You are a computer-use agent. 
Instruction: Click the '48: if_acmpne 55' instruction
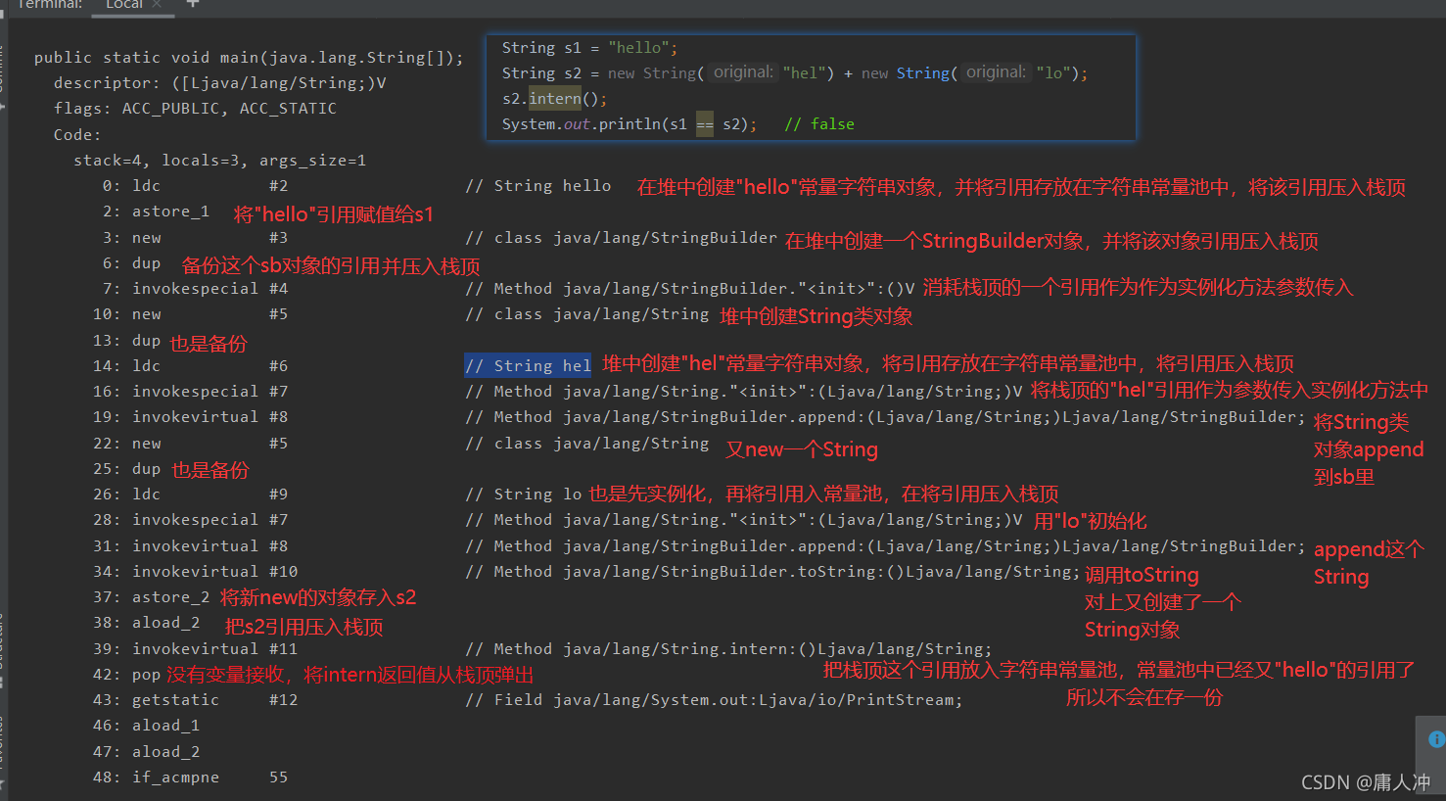(190, 777)
